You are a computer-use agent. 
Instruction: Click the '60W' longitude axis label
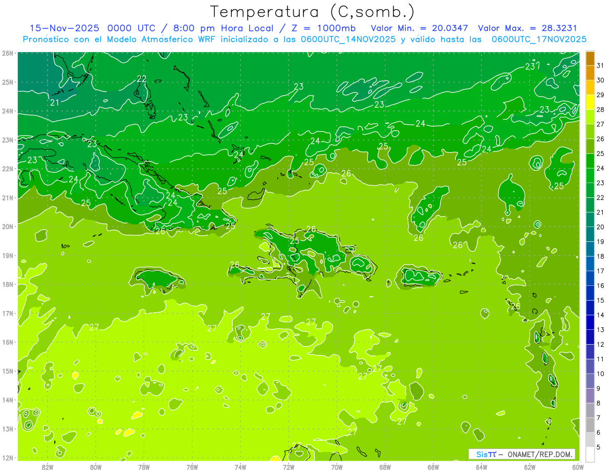tap(578, 466)
